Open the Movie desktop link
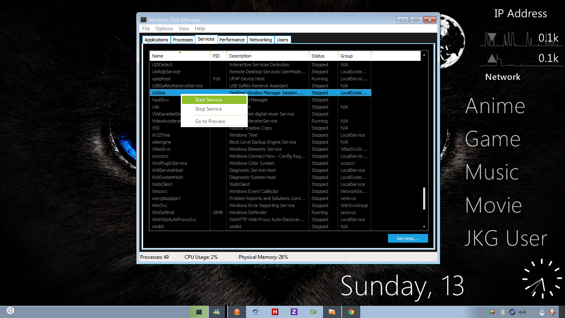Image resolution: width=565 pixels, height=318 pixels. (493, 205)
